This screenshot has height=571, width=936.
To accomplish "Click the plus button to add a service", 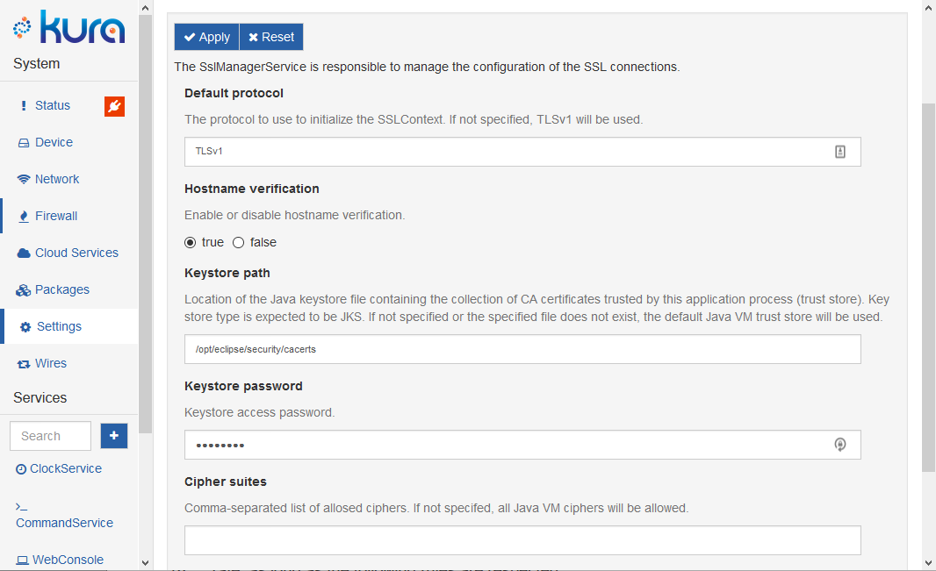I will click(x=114, y=436).
